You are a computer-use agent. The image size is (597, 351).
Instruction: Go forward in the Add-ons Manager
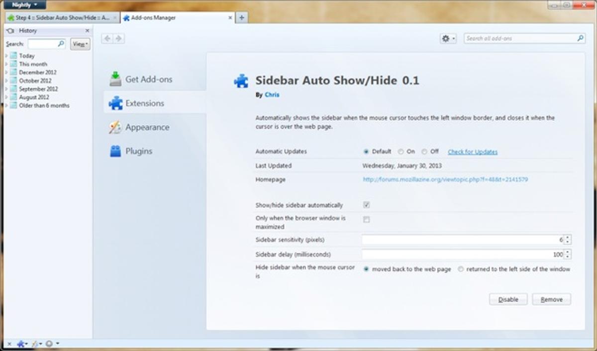[118, 38]
